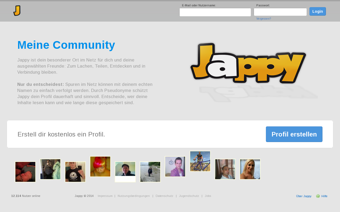Open thumbnail of blonde woman
This screenshot has width=340, height=212.
250,169
